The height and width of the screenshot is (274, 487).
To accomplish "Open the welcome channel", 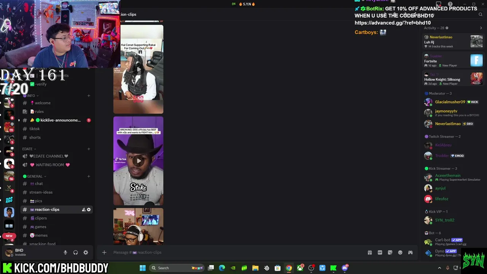I will (x=56, y=103).
